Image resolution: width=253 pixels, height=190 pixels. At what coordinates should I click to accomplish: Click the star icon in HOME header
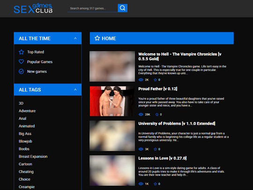[97, 38]
